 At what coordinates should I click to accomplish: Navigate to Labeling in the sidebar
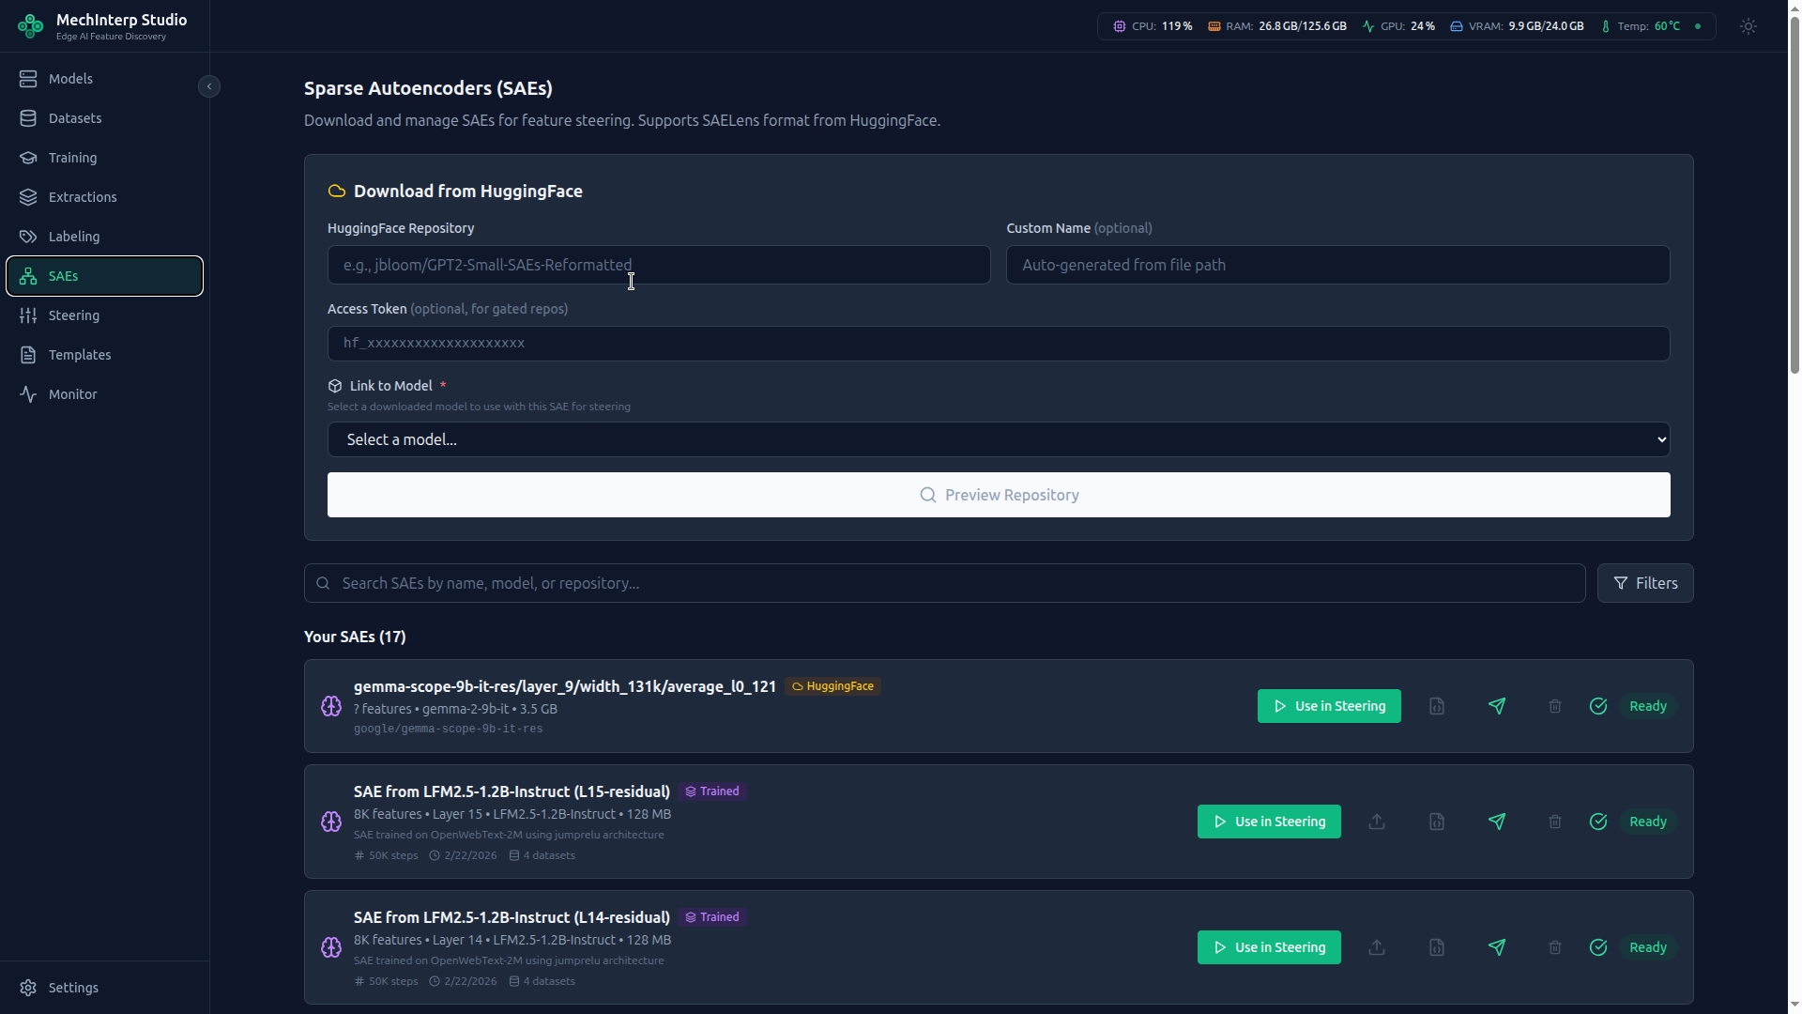point(104,237)
